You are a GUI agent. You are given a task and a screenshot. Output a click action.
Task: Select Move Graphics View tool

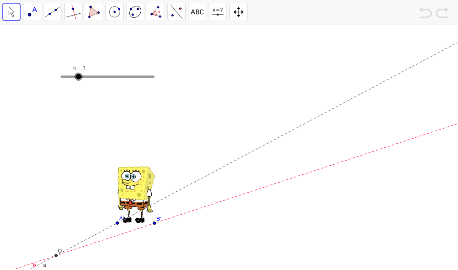(238, 12)
